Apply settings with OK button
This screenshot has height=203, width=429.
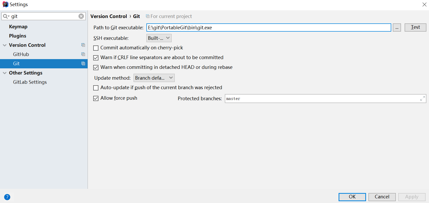352,197
